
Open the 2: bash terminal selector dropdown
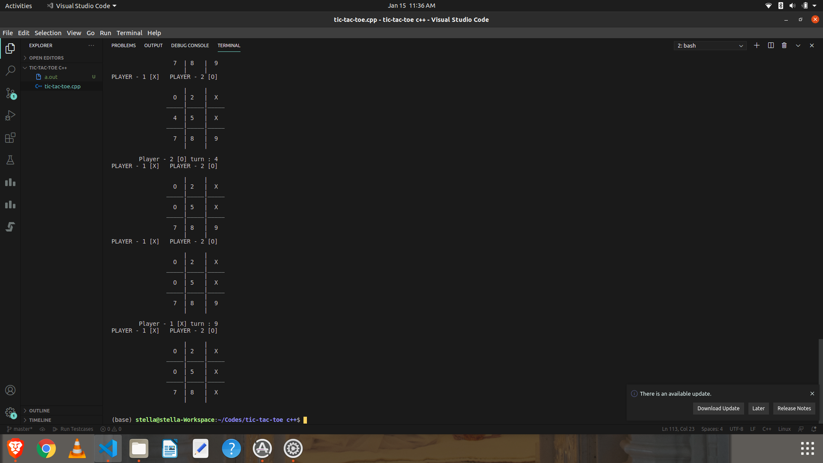[710, 45]
